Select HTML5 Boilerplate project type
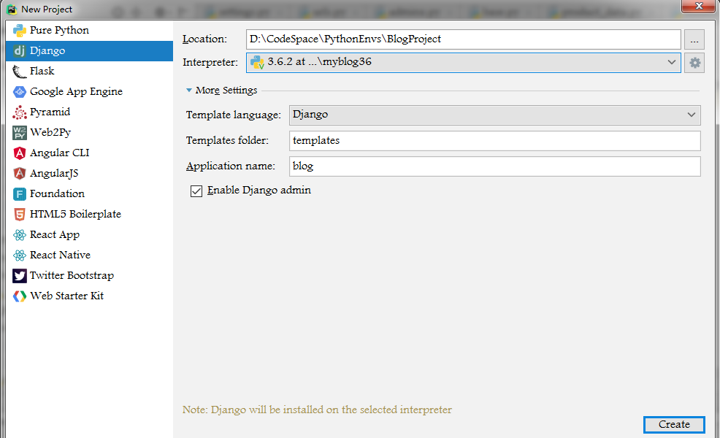The width and height of the screenshot is (720, 438). click(90, 214)
